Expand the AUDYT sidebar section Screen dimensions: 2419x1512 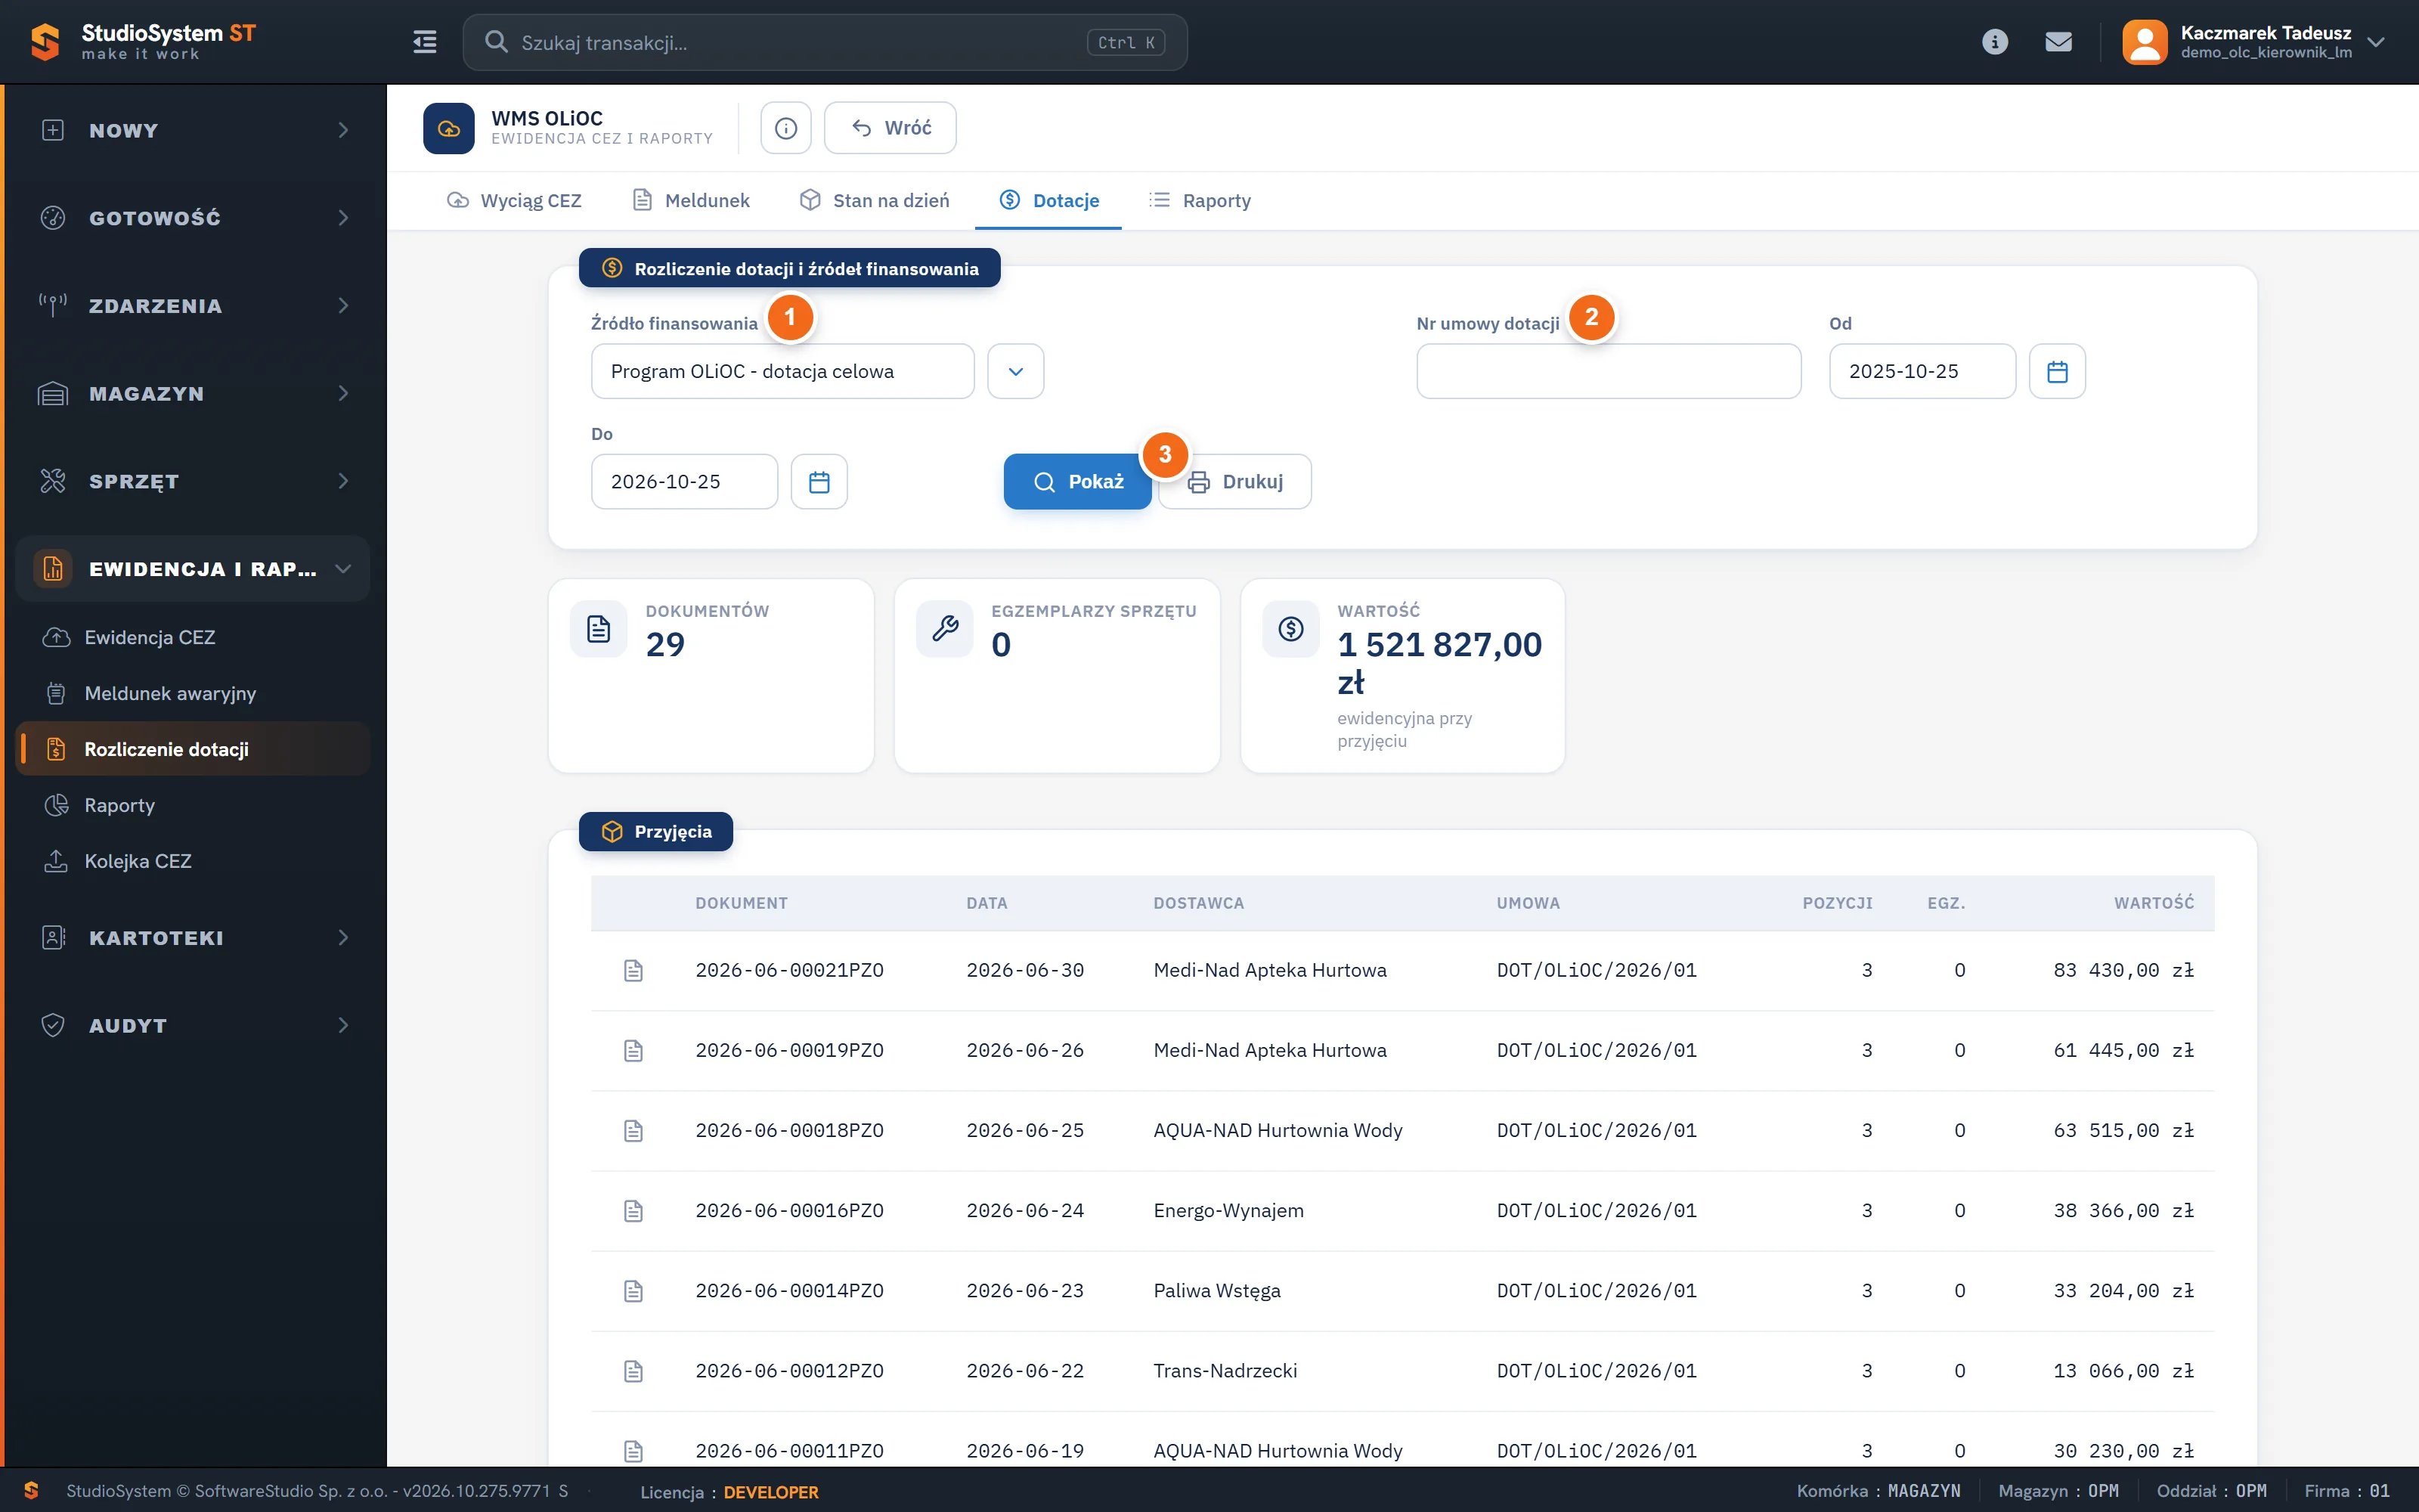click(x=193, y=1025)
